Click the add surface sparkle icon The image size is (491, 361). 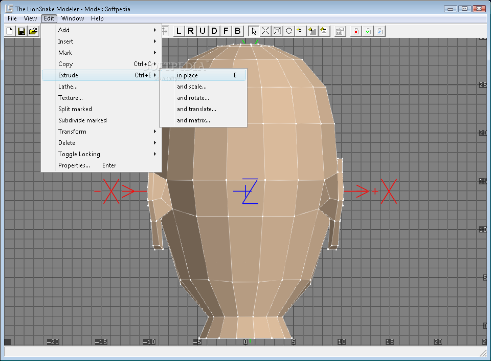point(312,31)
